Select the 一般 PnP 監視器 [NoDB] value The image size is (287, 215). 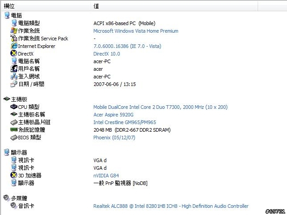[x=121, y=183]
